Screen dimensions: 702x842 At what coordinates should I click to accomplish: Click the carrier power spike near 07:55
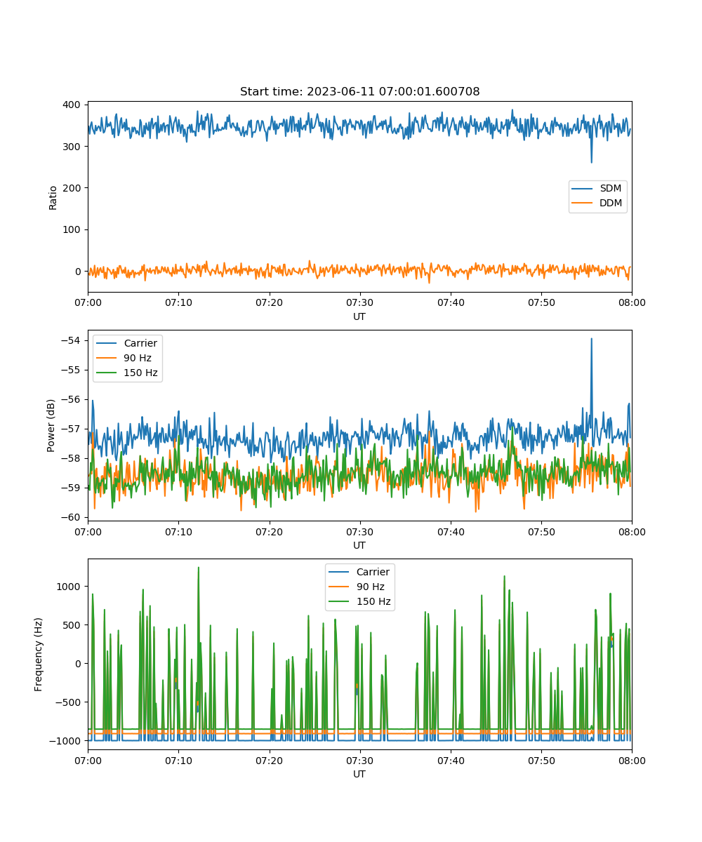pos(591,340)
